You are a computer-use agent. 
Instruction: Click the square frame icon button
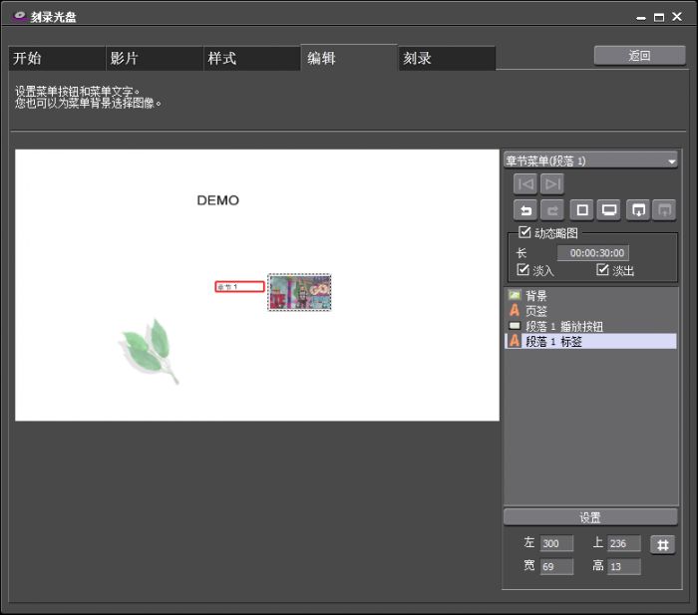(582, 210)
